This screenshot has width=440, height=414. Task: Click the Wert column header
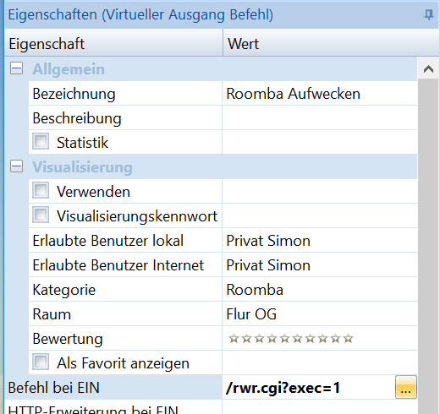pos(332,43)
